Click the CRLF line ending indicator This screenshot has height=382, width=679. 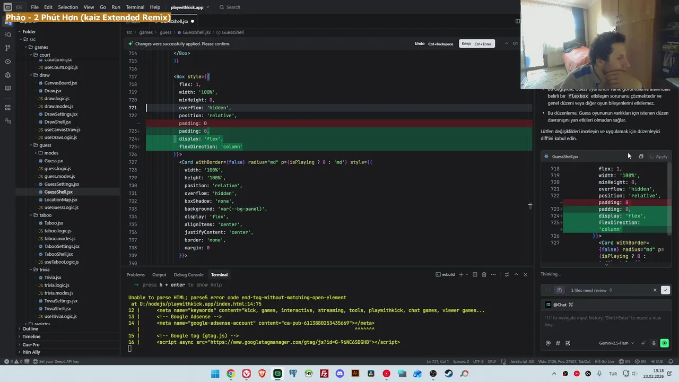coord(492,361)
